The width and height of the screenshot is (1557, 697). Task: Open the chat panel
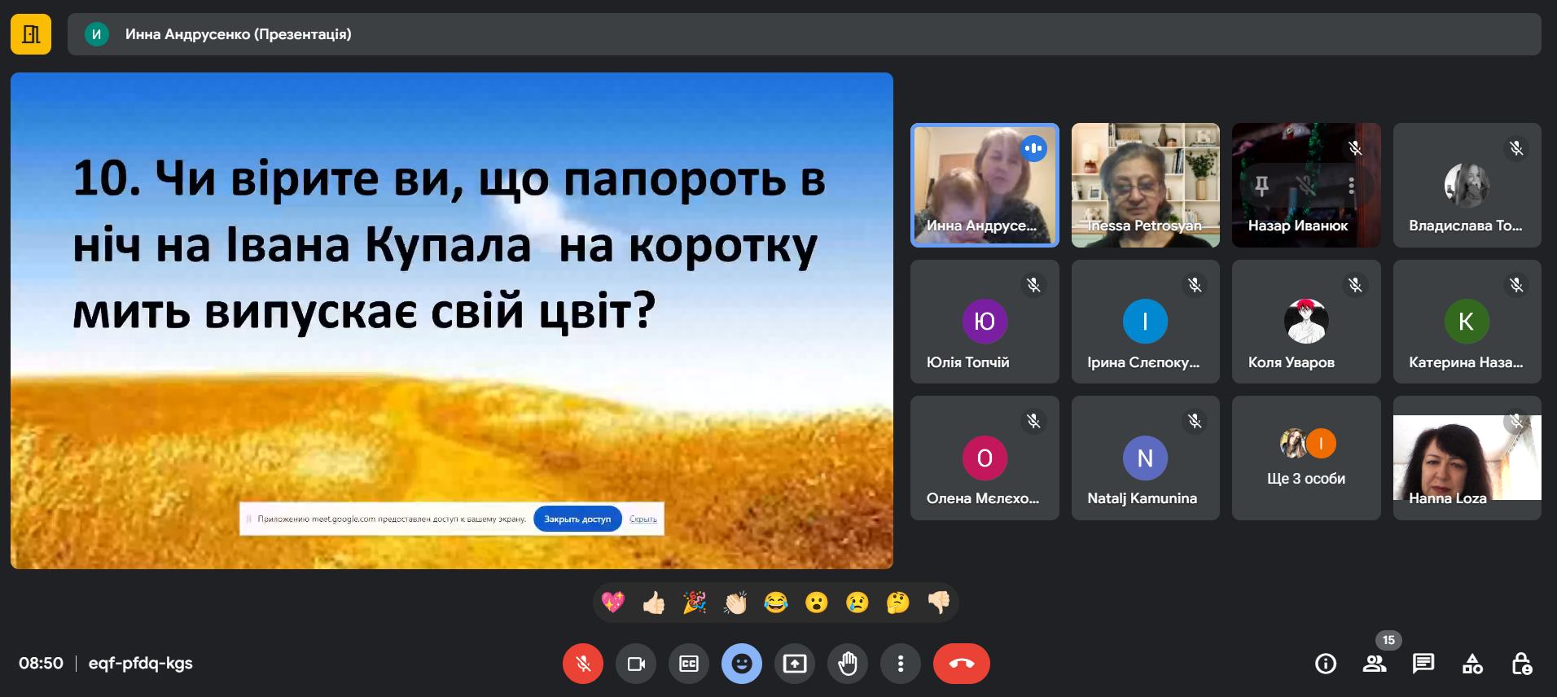coord(1423,664)
